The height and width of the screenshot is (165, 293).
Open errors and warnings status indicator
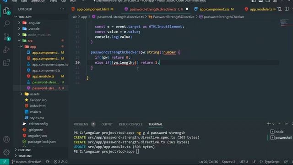(60, 162)
